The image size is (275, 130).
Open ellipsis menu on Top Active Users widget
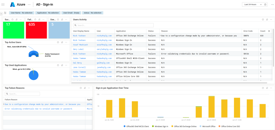coord(66,42)
